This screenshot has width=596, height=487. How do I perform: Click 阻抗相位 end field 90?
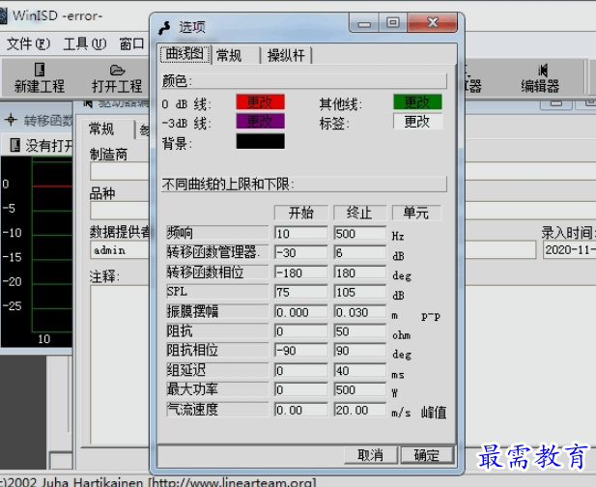click(359, 350)
